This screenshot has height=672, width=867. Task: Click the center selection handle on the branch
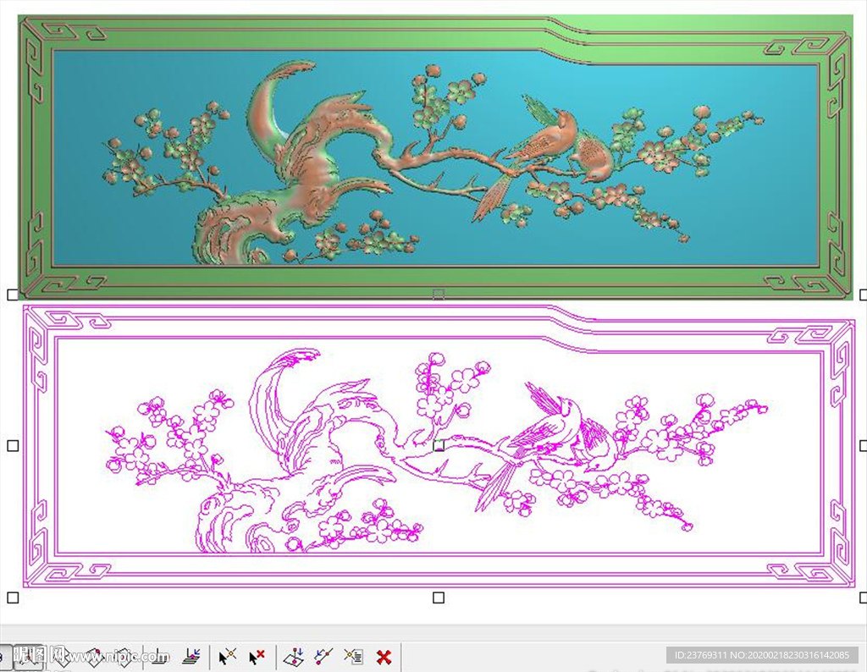coord(439,445)
